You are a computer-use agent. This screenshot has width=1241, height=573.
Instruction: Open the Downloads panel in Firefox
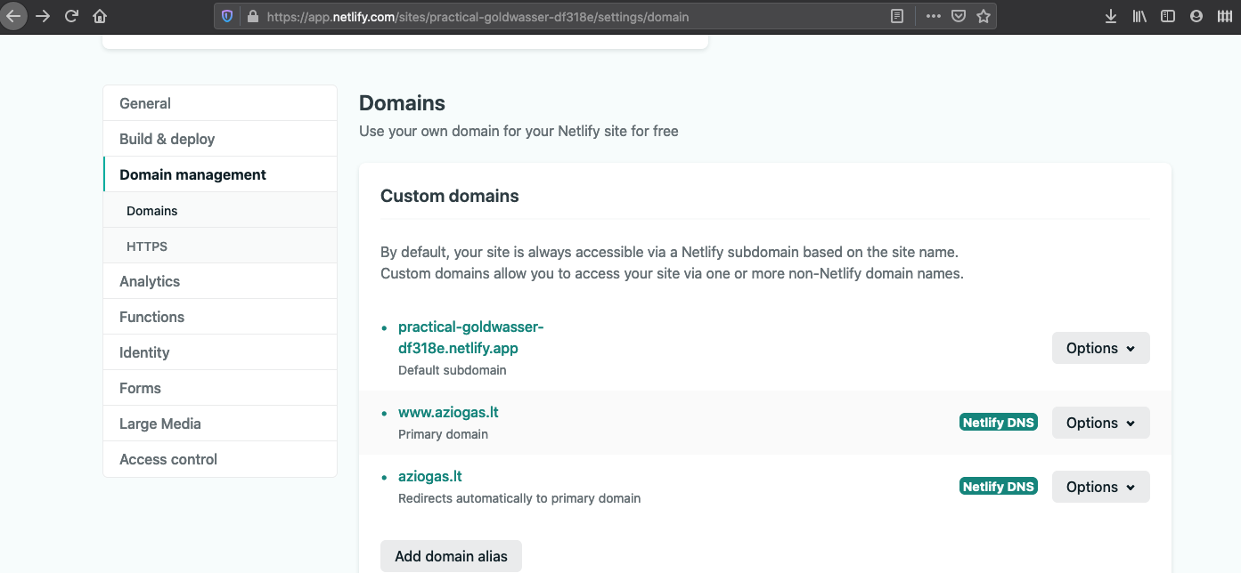[x=1110, y=15]
